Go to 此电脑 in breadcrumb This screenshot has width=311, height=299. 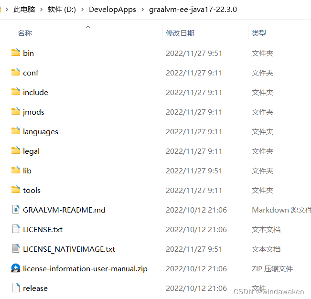click(x=24, y=10)
